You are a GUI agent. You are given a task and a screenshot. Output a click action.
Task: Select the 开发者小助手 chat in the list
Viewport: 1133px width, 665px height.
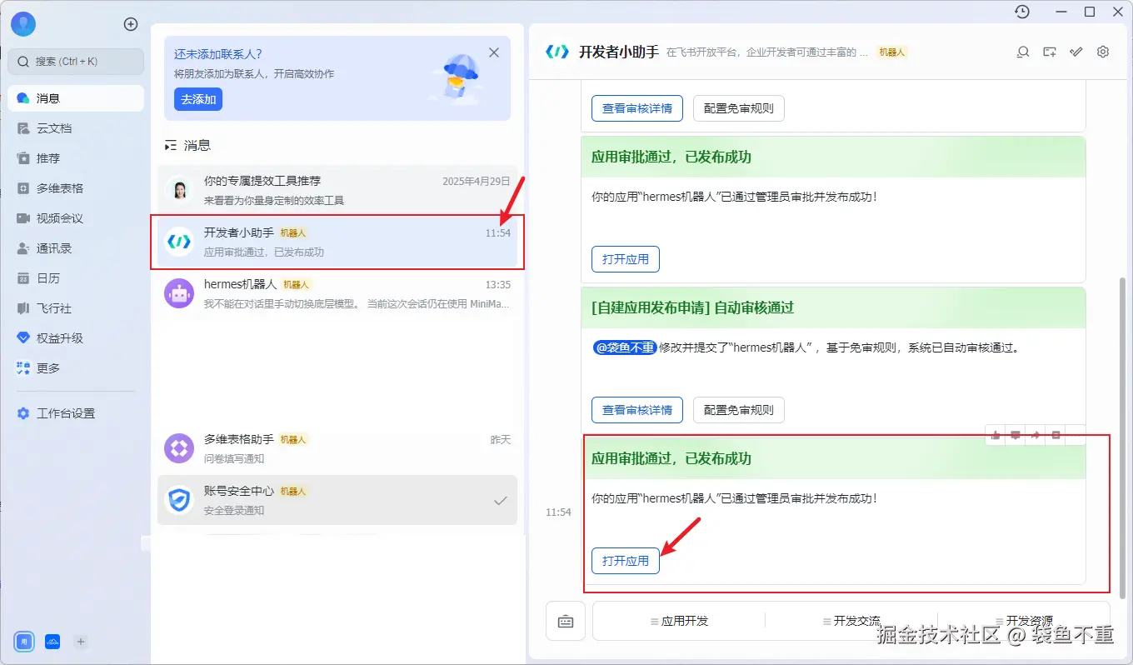coord(337,242)
